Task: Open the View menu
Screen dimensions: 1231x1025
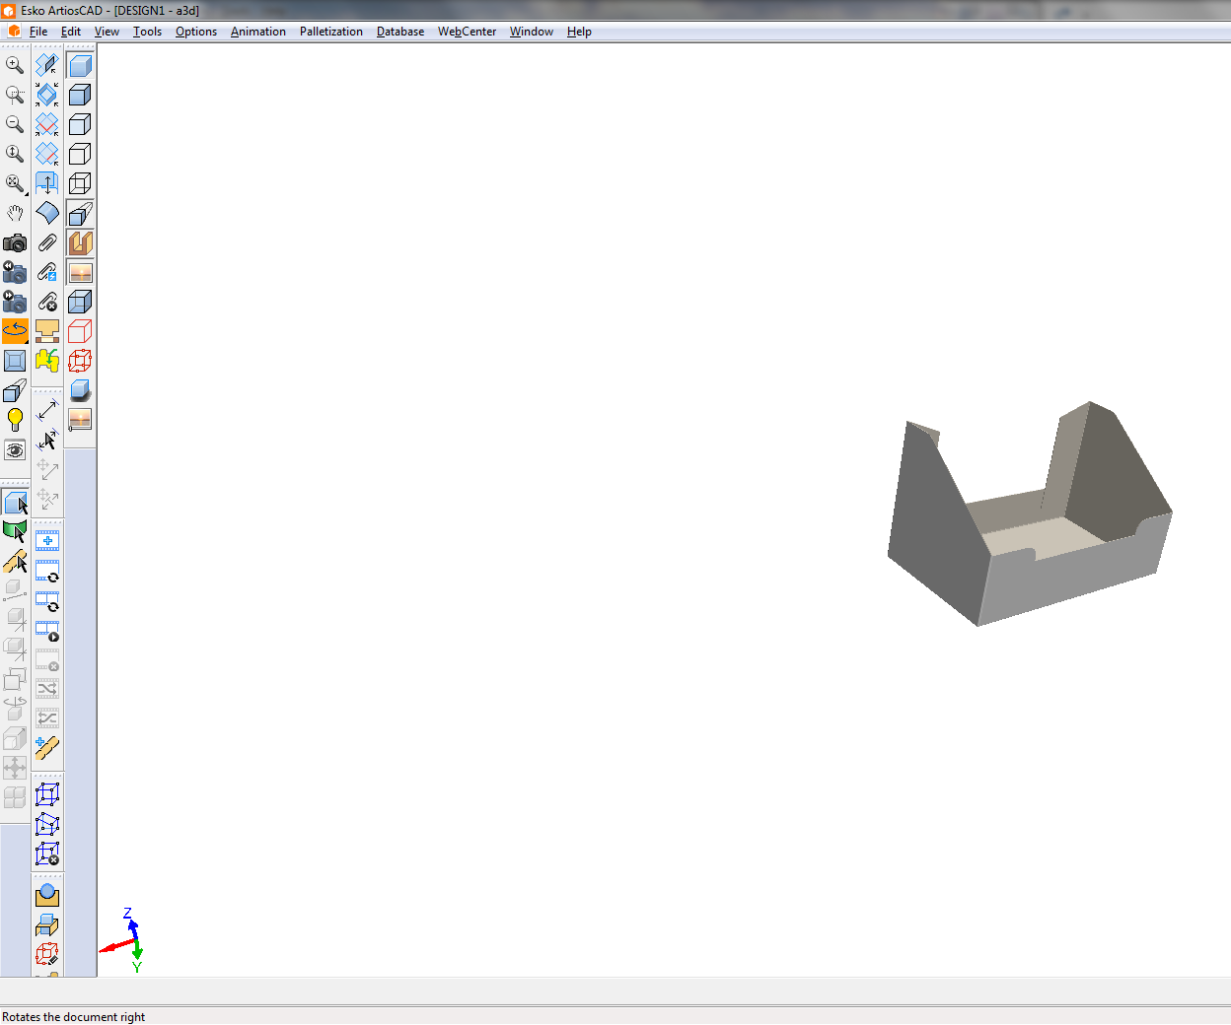Action: click(107, 32)
